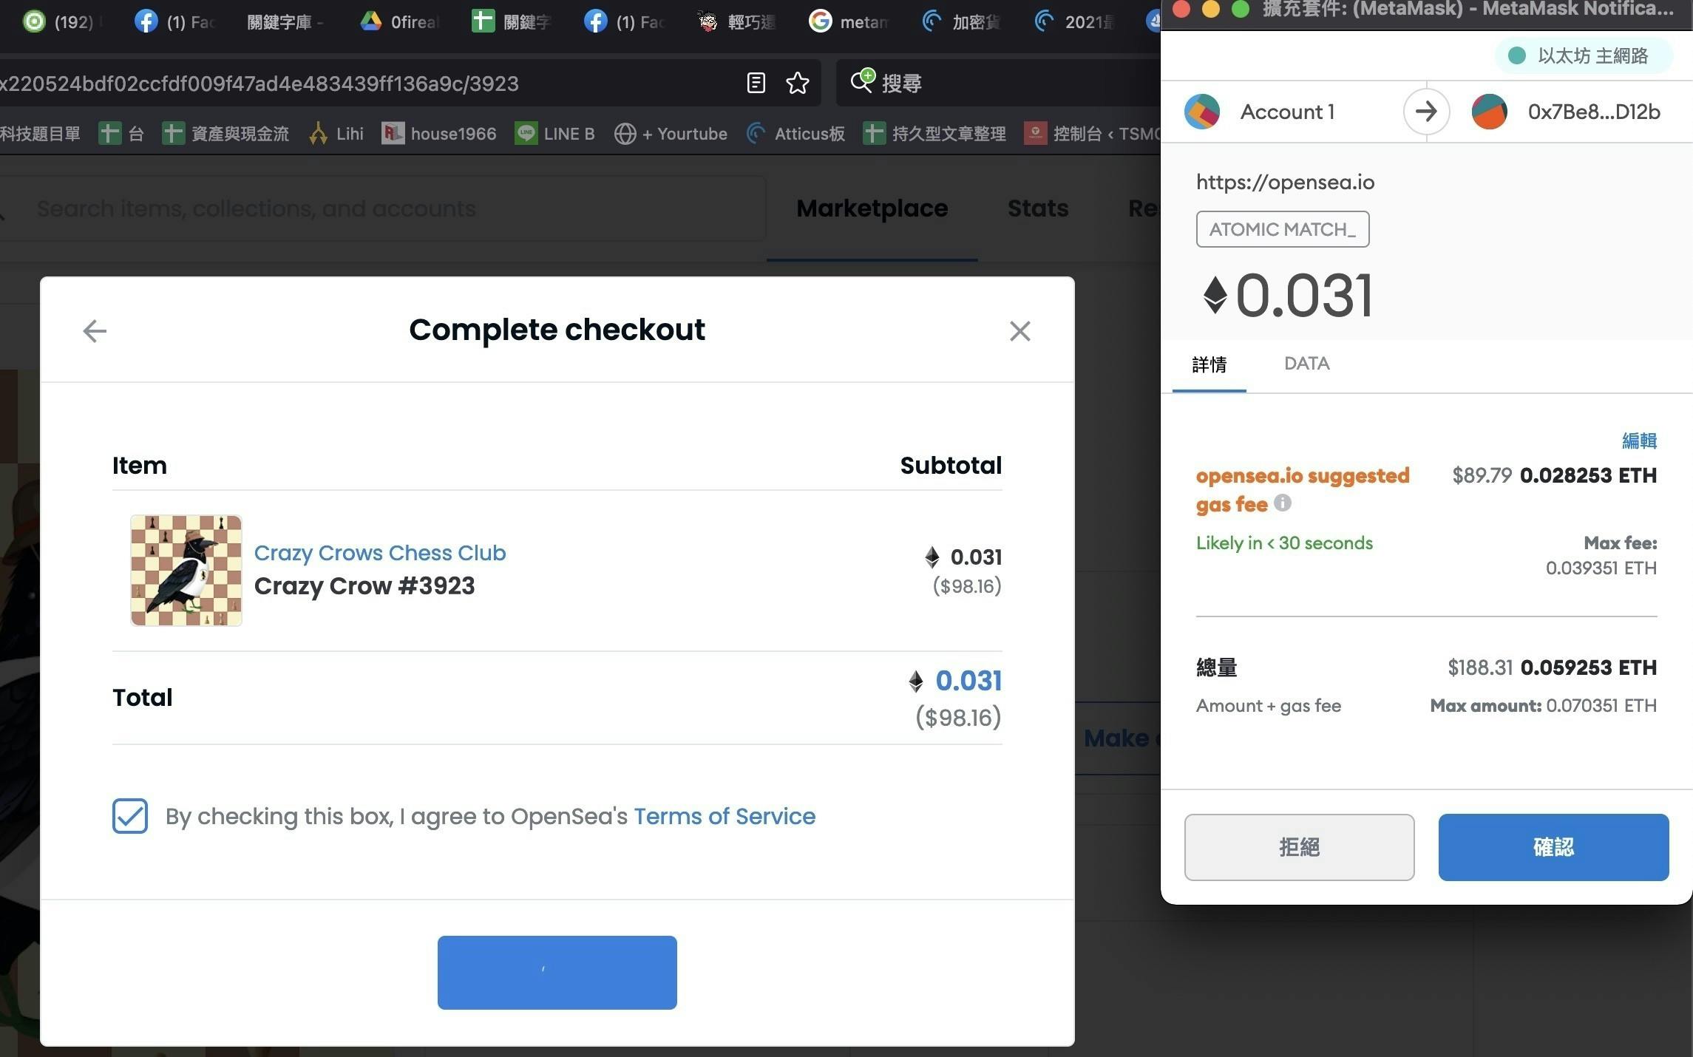
Task: Open the Terms of Service link
Action: 724,816
